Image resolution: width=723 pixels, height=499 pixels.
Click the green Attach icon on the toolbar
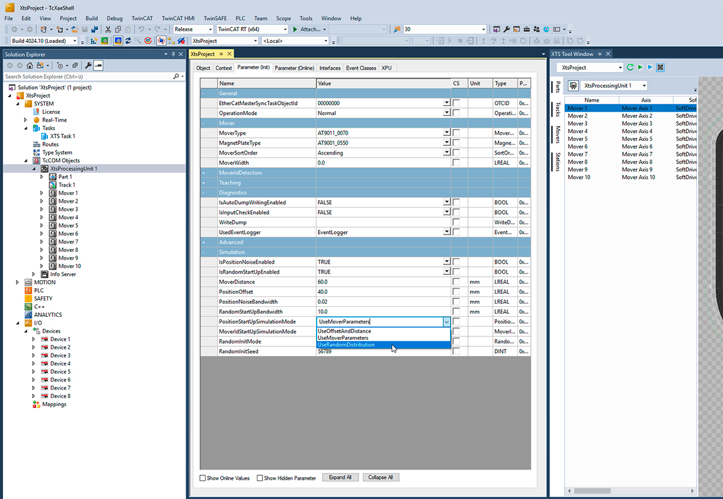pyautogui.click(x=295, y=29)
